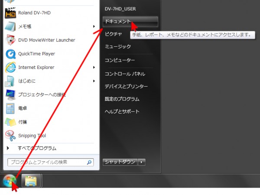Open the Internet Explorer icon
Image resolution: width=260 pixels, height=195 pixels.
(10, 67)
